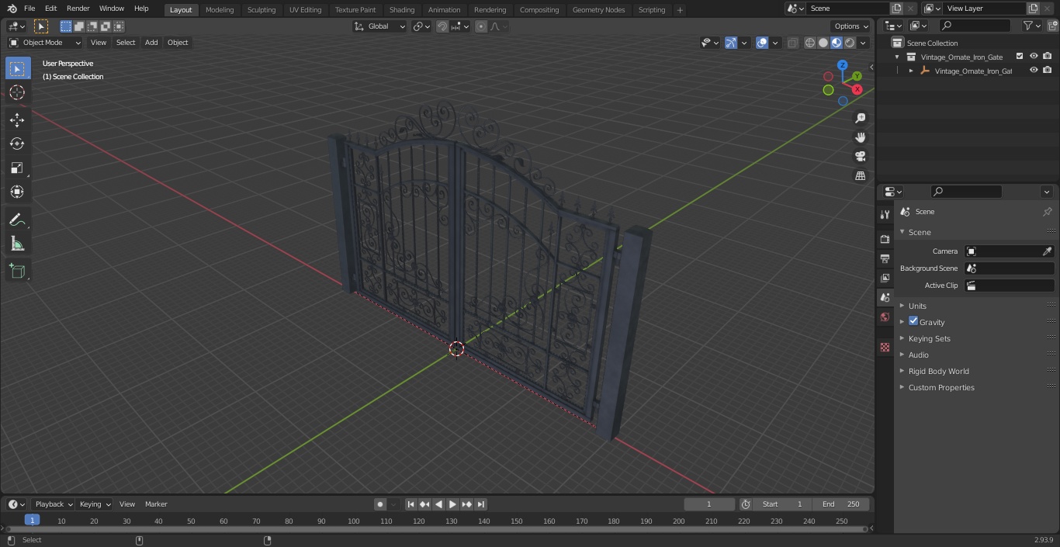Open the viewport Add menu
Viewport: 1060px width, 547px height.
(x=151, y=43)
